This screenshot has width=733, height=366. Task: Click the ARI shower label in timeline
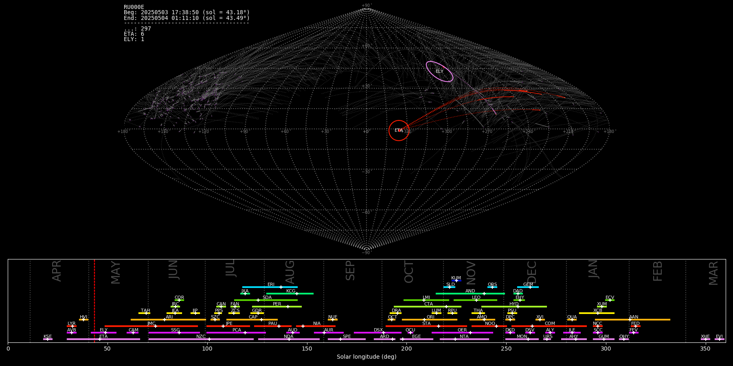point(169,317)
